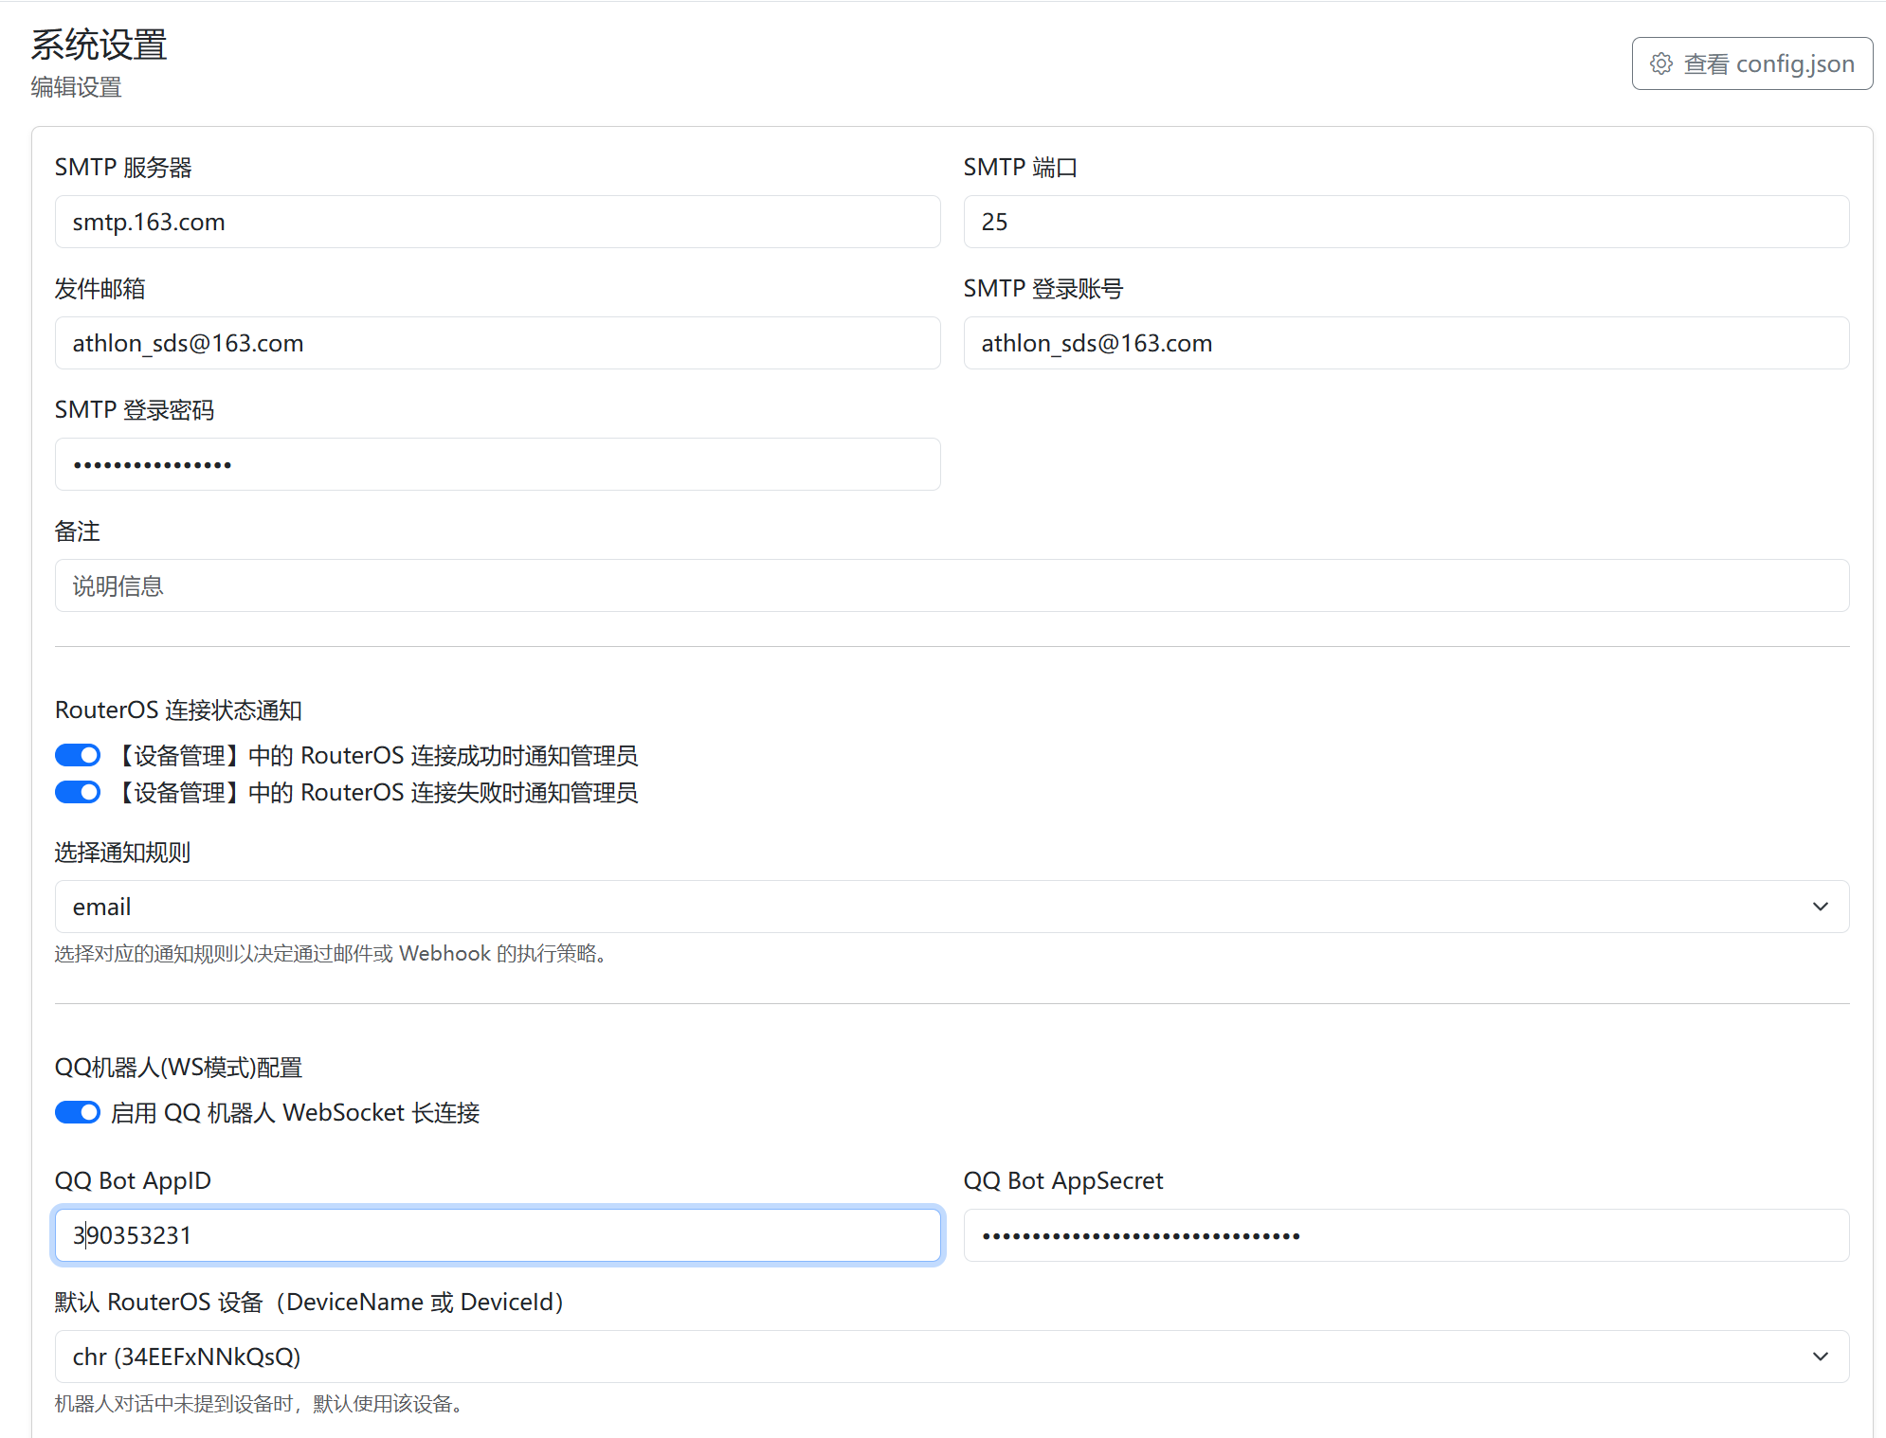
Task: Click the QQ Bot AppSecret password field
Action: click(1405, 1235)
